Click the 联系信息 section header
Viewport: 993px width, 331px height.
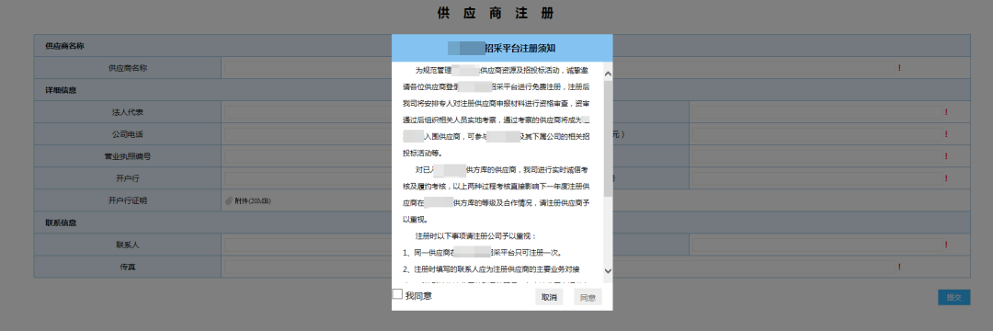61,223
